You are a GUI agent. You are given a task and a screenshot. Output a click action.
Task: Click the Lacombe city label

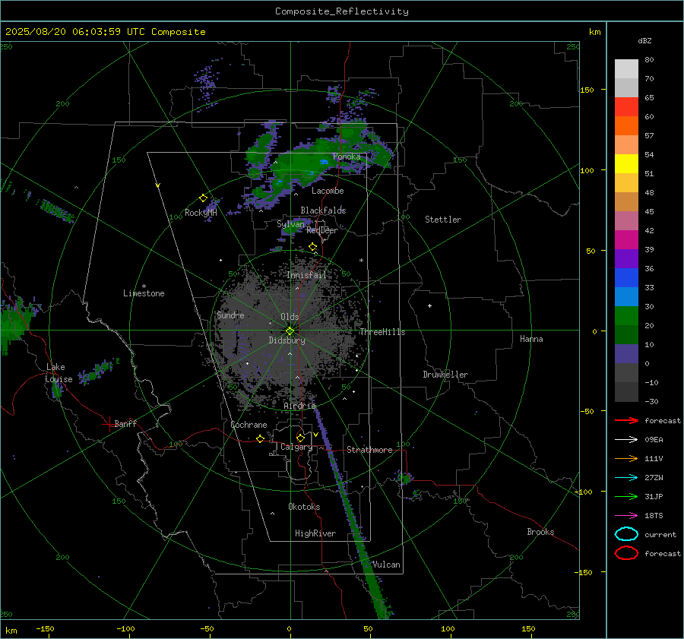[328, 191]
